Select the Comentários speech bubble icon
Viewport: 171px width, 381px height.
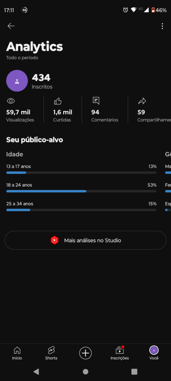coord(96,101)
